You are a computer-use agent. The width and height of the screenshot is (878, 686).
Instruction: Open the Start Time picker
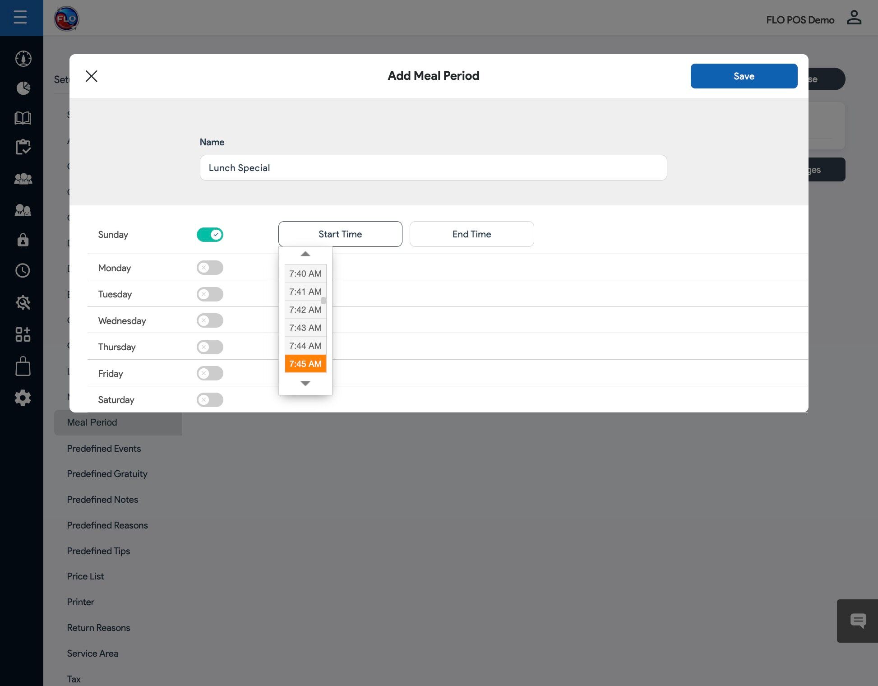[340, 234]
